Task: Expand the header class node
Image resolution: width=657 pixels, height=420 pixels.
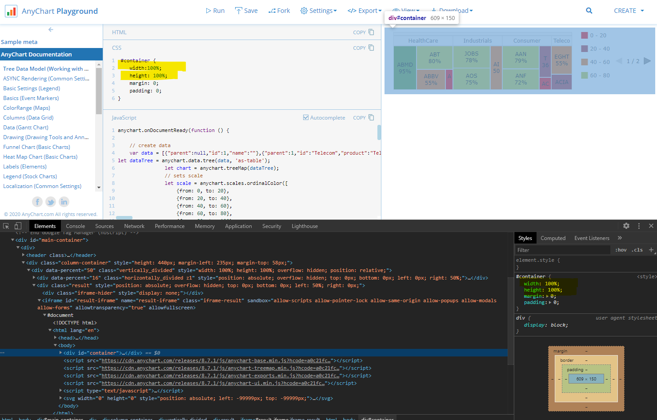Action: coord(23,255)
